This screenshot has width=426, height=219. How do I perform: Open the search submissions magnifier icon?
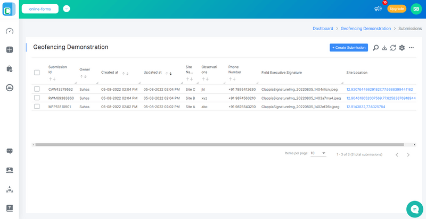(375, 48)
